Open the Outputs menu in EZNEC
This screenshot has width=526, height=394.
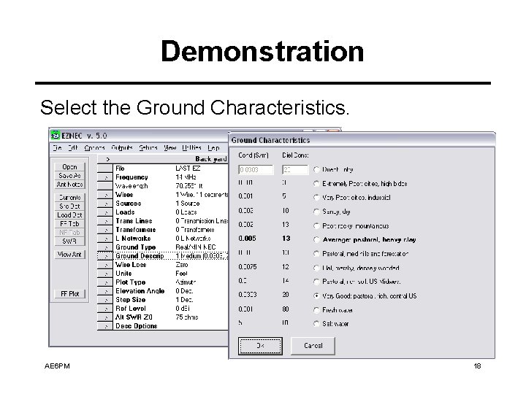point(122,147)
